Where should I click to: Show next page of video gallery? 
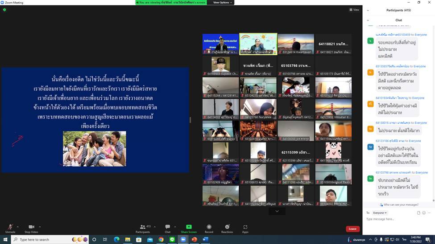pos(277,211)
